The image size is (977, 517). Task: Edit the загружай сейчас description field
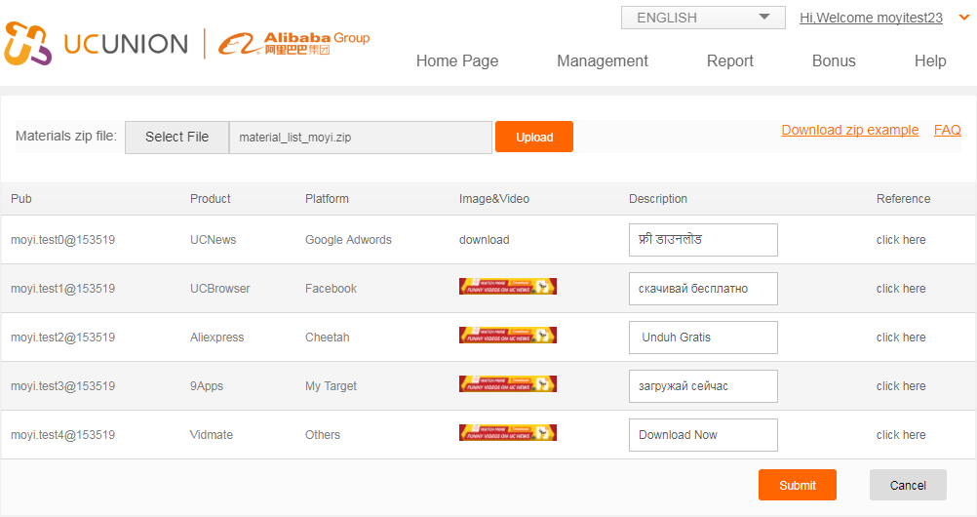[703, 386]
